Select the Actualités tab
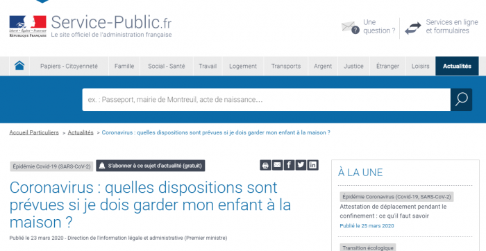This screenshot has width=486, height=251. point(457,66)
